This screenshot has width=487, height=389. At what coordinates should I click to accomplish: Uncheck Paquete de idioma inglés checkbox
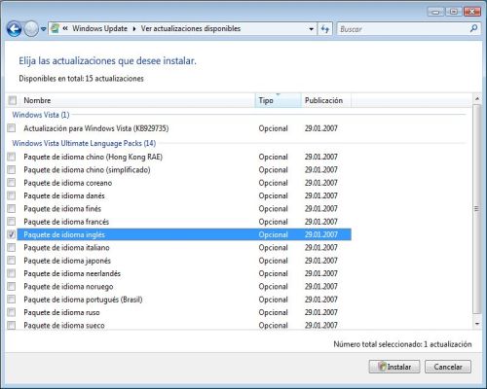point(12,234)
